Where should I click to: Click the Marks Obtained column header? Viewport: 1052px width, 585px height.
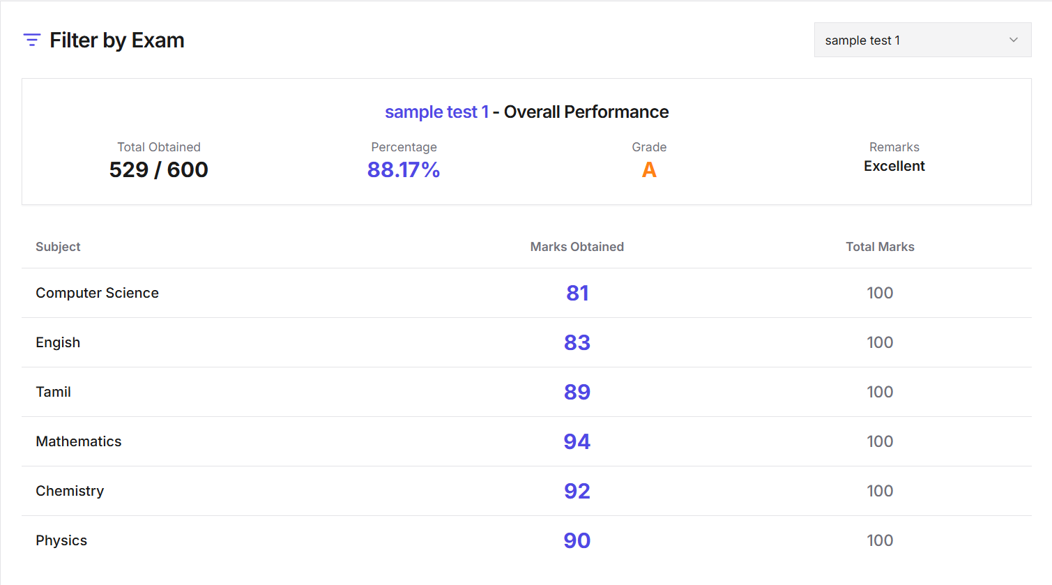tap(577, 247)
